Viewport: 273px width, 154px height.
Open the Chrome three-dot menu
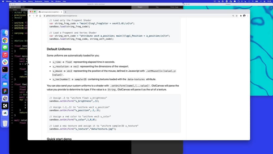click(x=247, y=16)
